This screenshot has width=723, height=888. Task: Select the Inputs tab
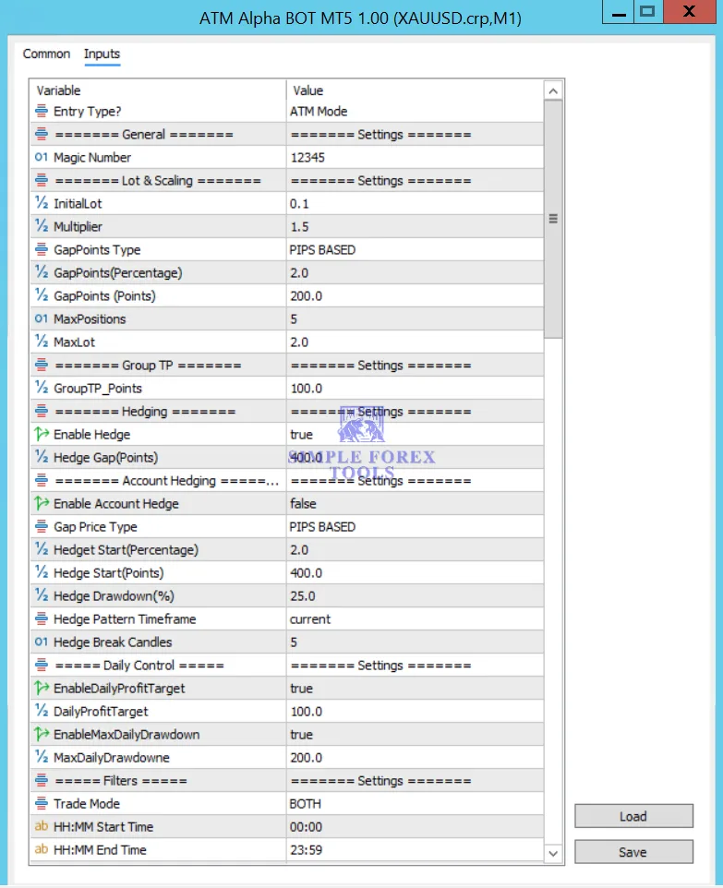102,54
